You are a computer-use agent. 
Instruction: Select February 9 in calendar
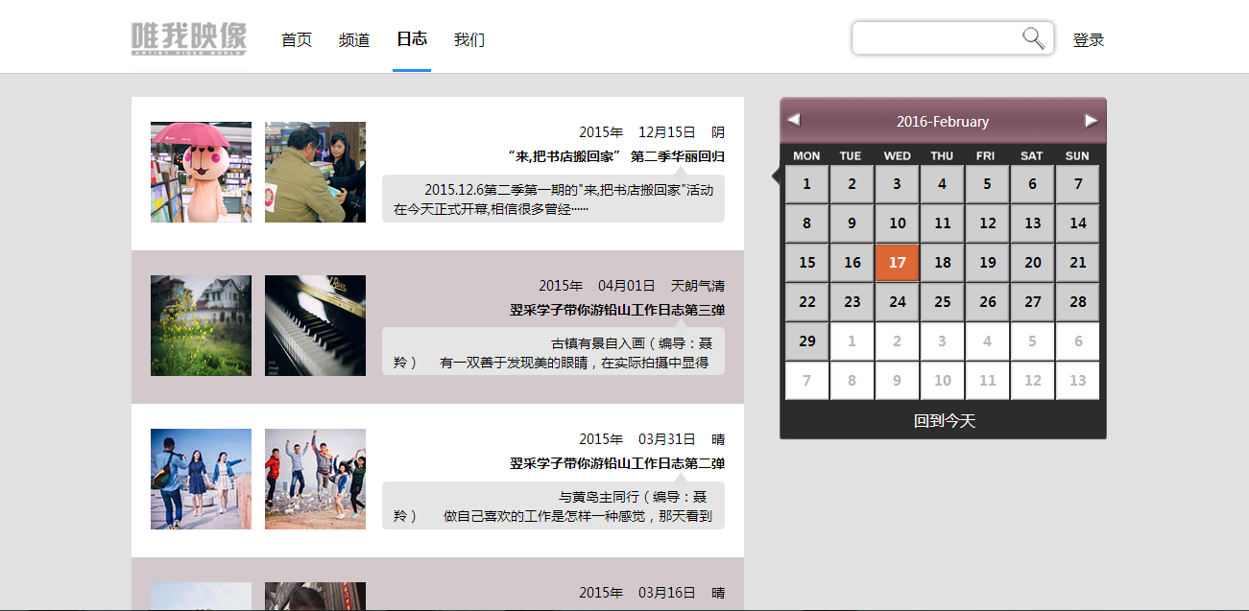tap(853, 223)
